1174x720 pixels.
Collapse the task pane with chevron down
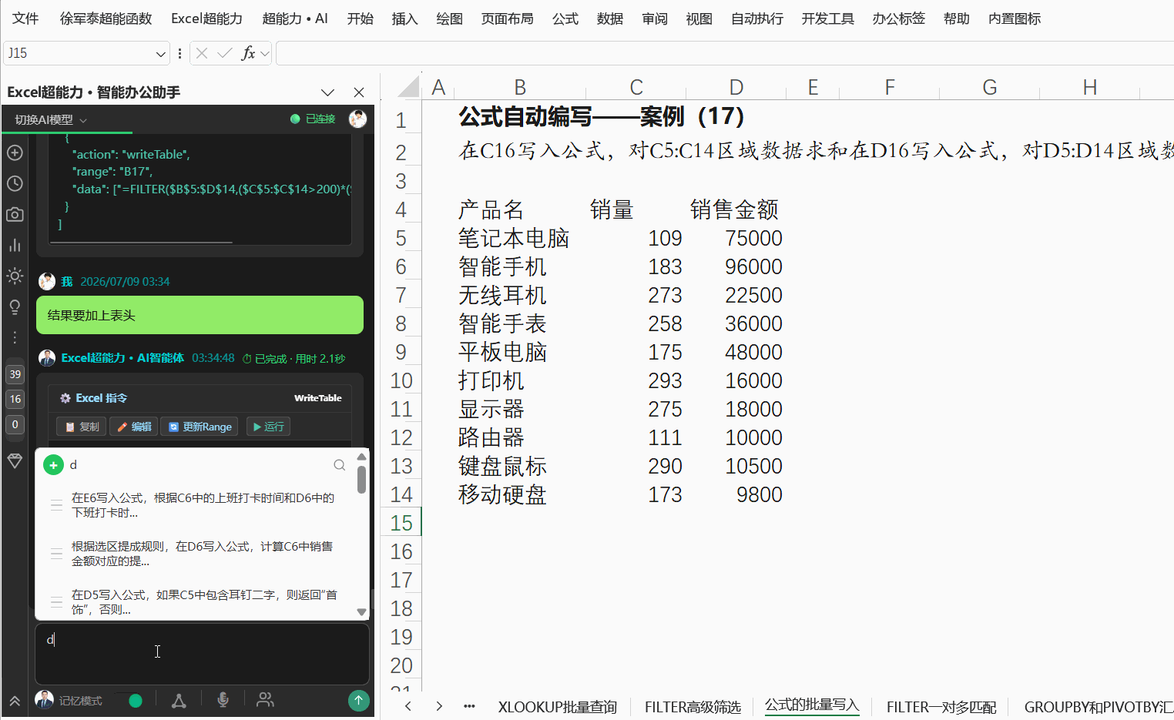pyautogui.click(x=328, y=92)
